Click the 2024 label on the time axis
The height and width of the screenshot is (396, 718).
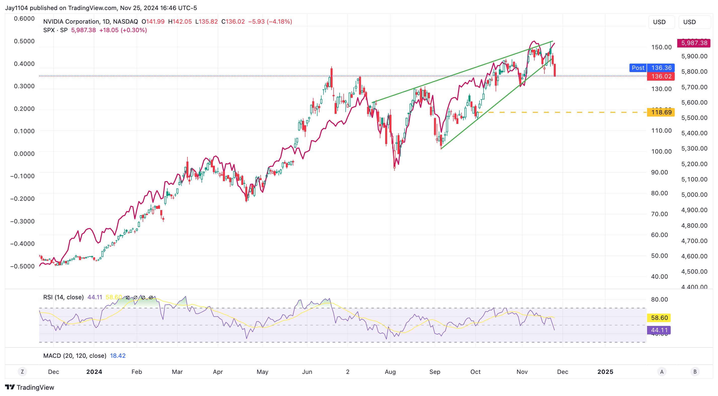click(x=94, y=372)
